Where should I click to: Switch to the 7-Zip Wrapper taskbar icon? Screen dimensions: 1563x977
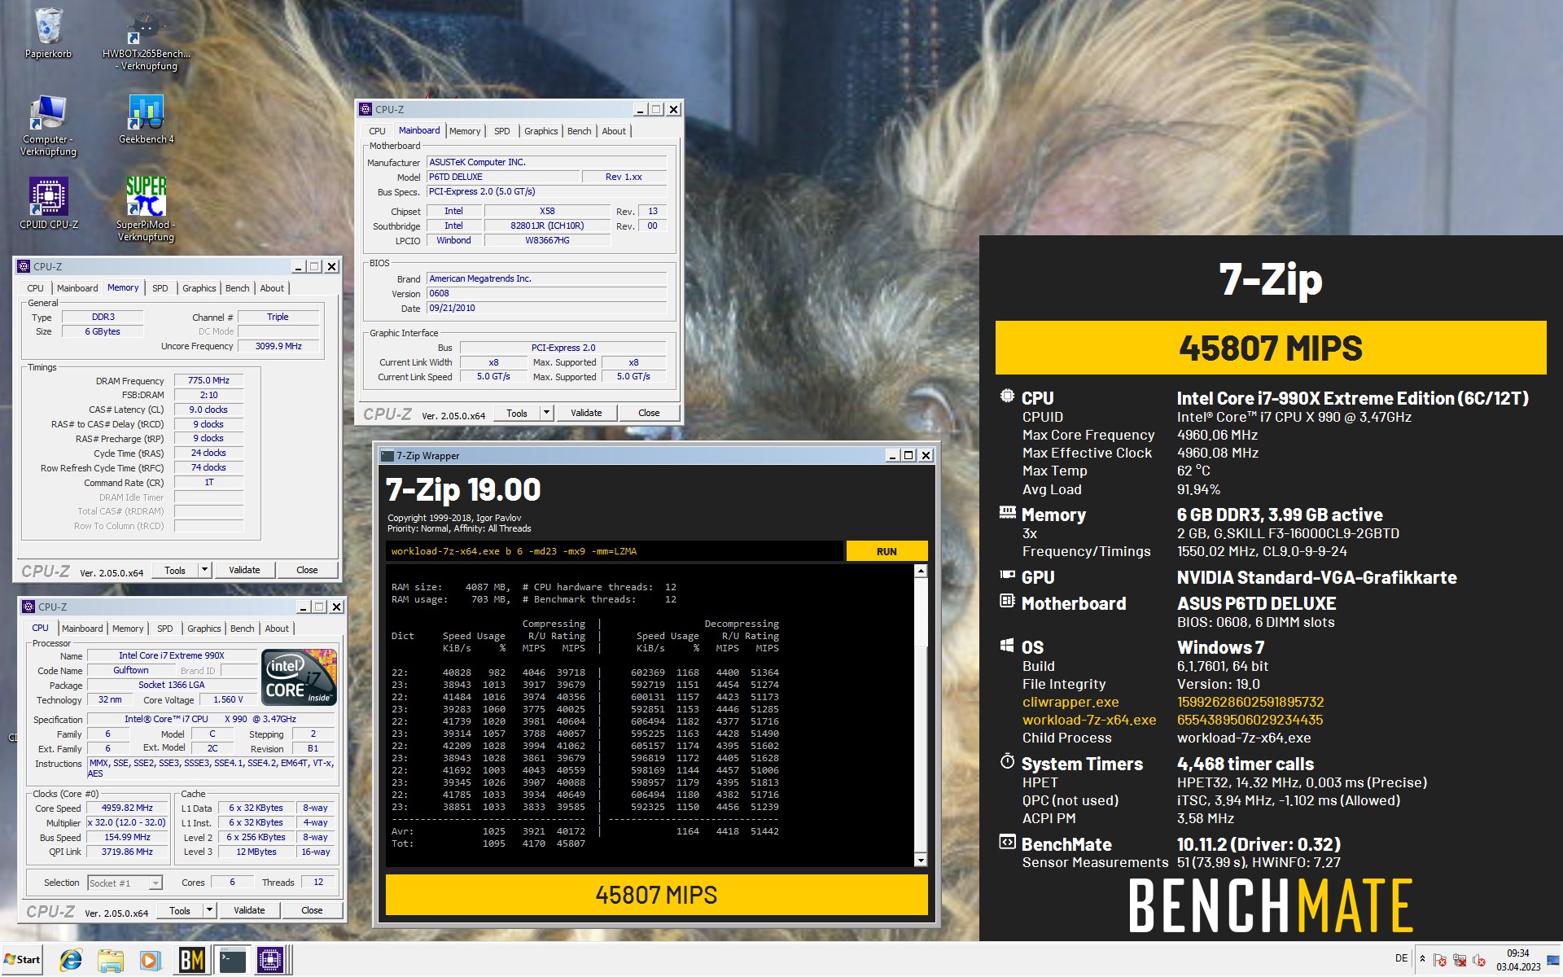[232, 960]
